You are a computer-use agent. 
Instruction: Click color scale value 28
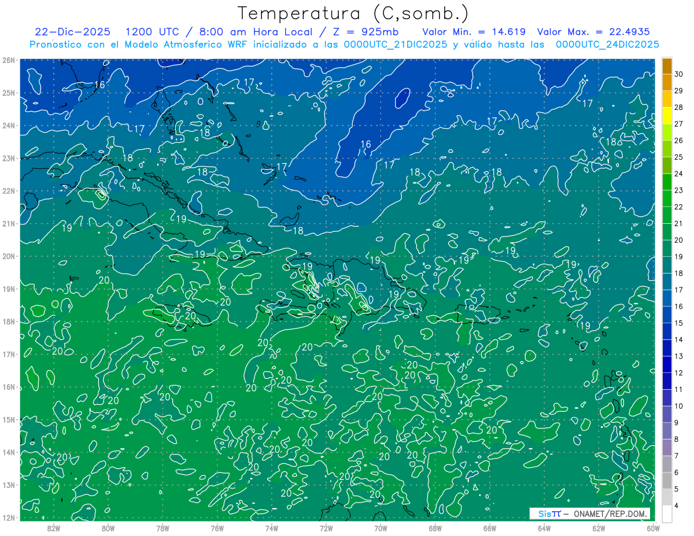click(x=678, y=108)
